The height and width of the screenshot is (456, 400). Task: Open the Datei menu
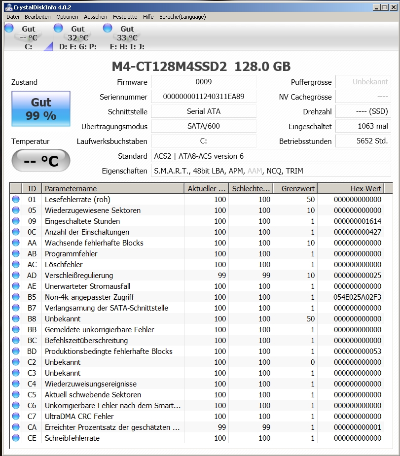pos(13,17)
